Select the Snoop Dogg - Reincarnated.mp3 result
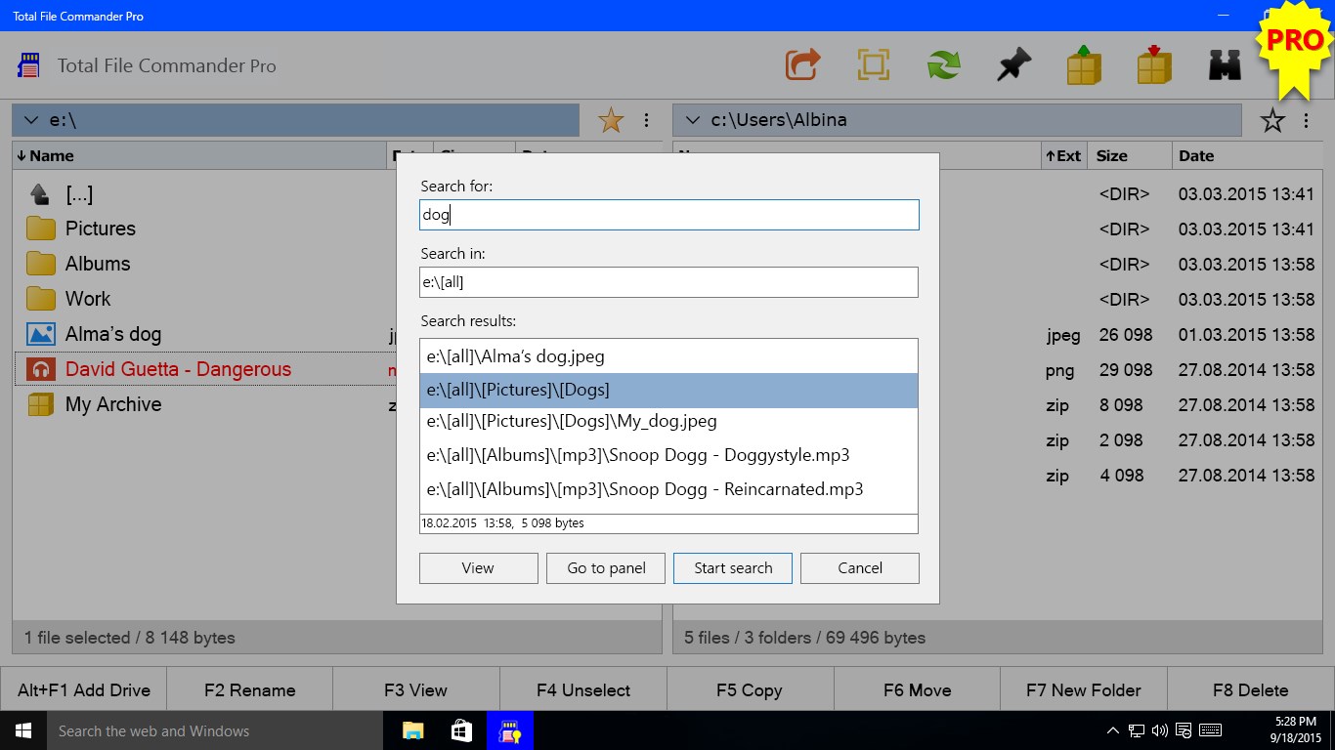 [669, 489]
